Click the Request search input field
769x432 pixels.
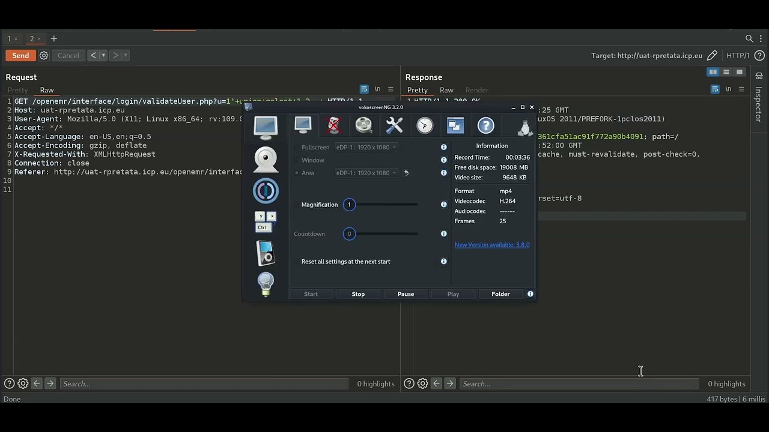[x=204, y=384]
